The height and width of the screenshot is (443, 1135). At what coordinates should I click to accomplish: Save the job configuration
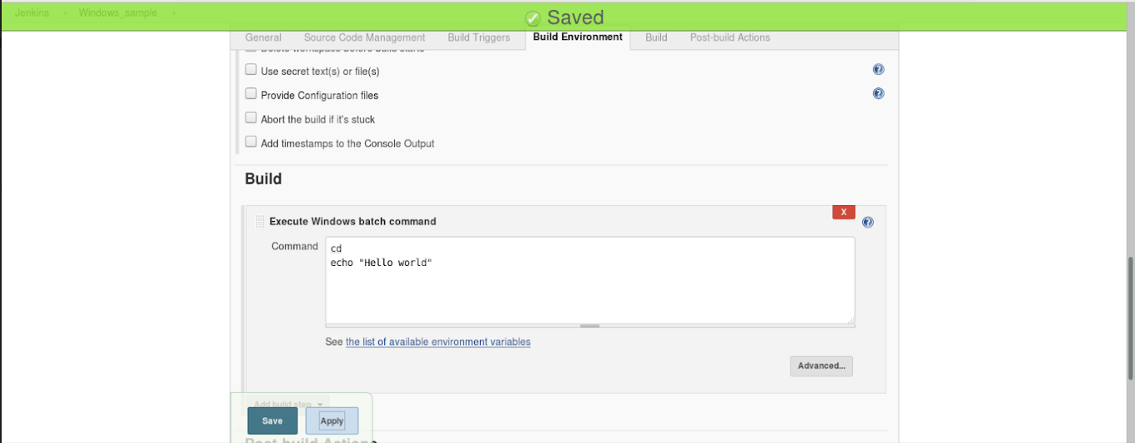pyautogui.click(x=272, y=421)
